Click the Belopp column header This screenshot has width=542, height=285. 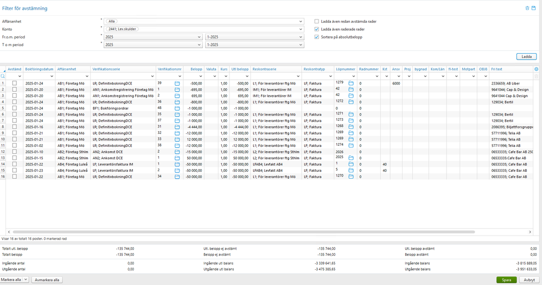pyautogui.click(x=196, y=69)
